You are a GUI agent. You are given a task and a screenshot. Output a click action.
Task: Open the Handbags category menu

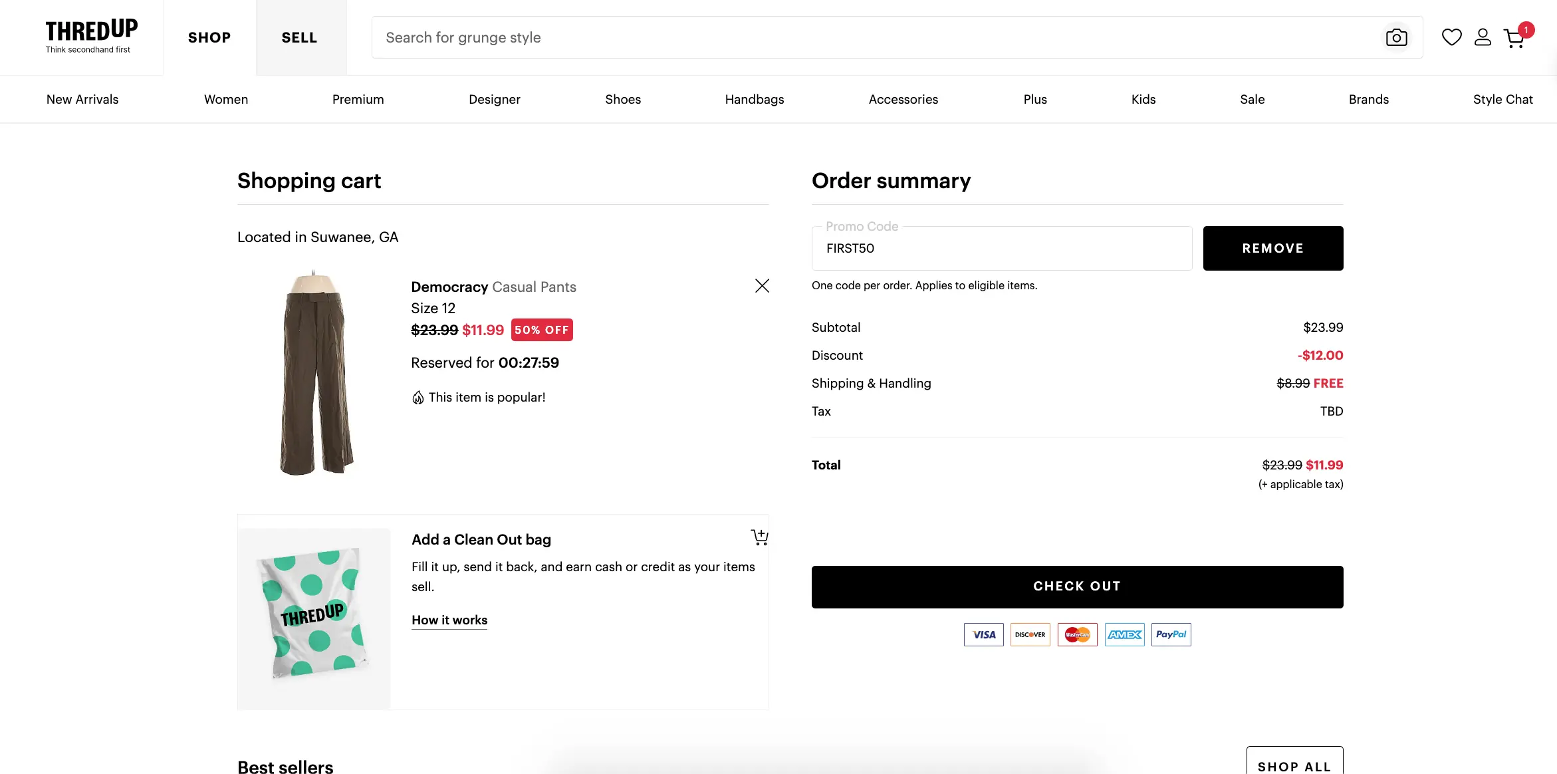tap(754, 99)
